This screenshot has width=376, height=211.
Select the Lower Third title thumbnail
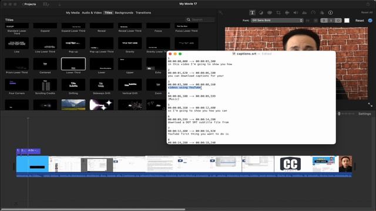click(73, 64)
